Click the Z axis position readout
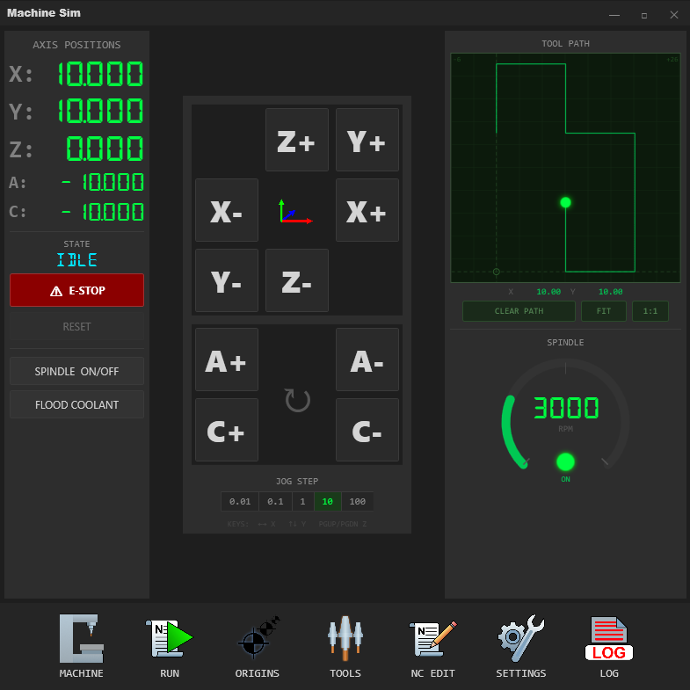This screenshot has height=690, width=690. [x=105, y=148]
